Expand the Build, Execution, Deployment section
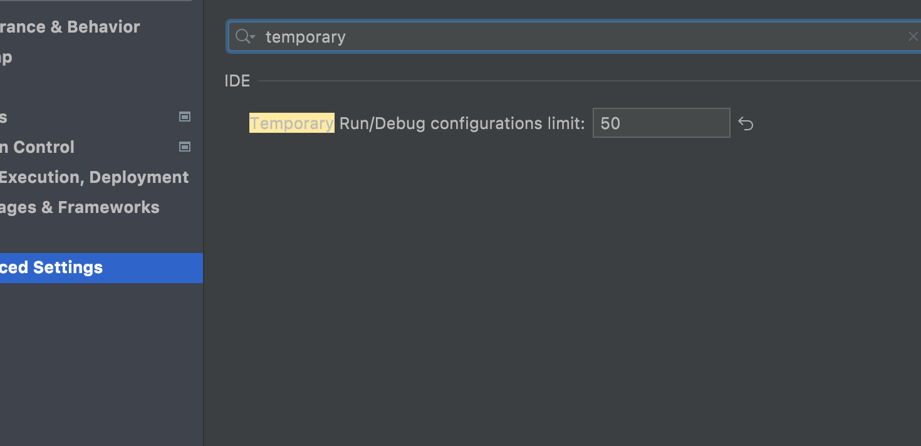 [x=94, y=177]
